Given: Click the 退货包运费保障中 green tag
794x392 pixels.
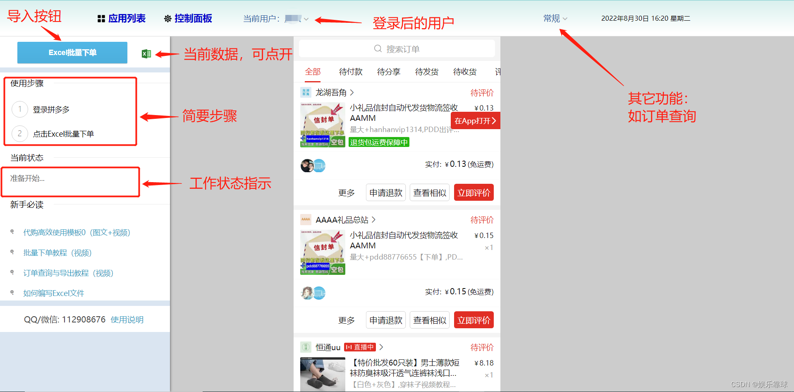Looking at the screenshot, I should 379,142.
